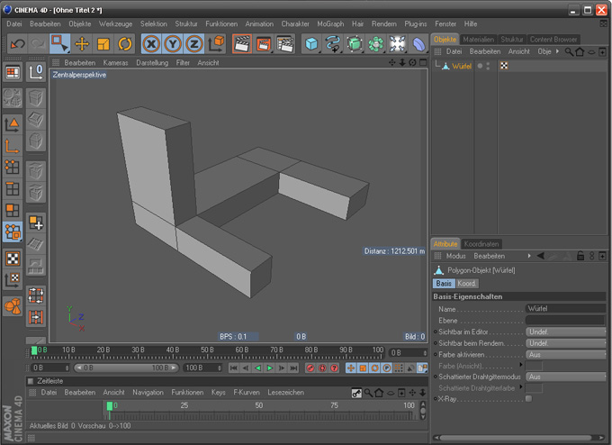Select the Move tool in the toolbar
Screen dimensions: 612x445
(82, 43)
